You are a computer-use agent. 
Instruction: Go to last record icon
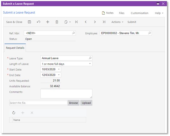pos(104,22)
